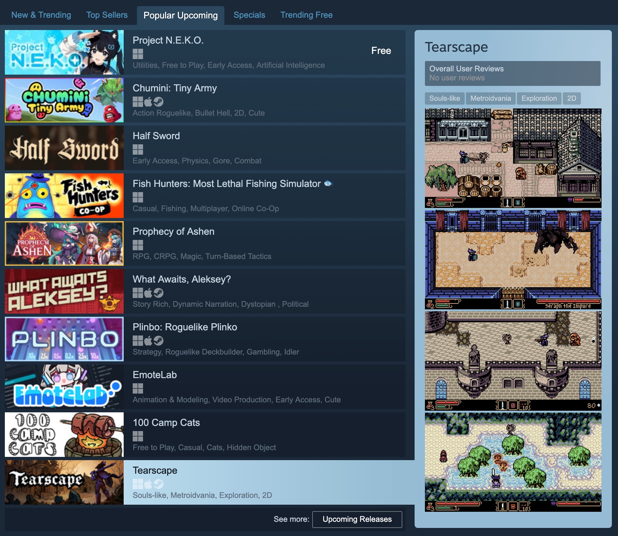Click SteamOS icon under Tearscape listing
The height and width of the screenshot is (536, 618).
(159, 484)
